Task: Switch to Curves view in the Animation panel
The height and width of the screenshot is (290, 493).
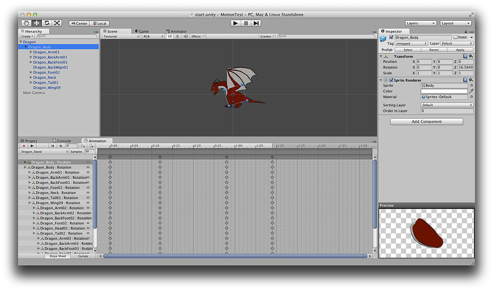Action: click(83, 256)
